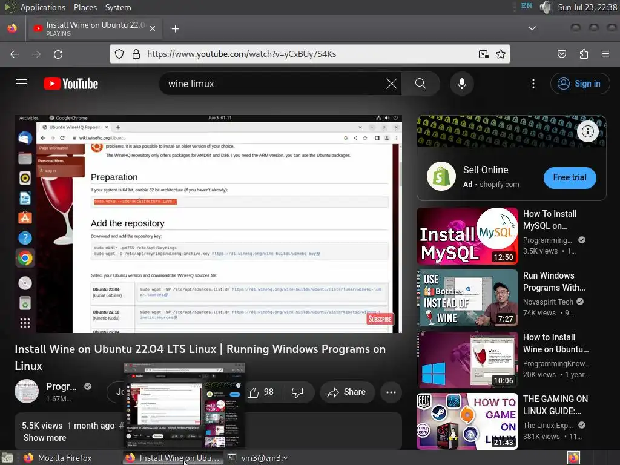
Task: Click the padlock site security icon
Action: pyautogui.click(x=136, y=54)
